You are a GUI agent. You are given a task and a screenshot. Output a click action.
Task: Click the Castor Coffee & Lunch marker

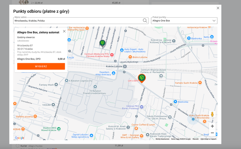pos(136,128)
